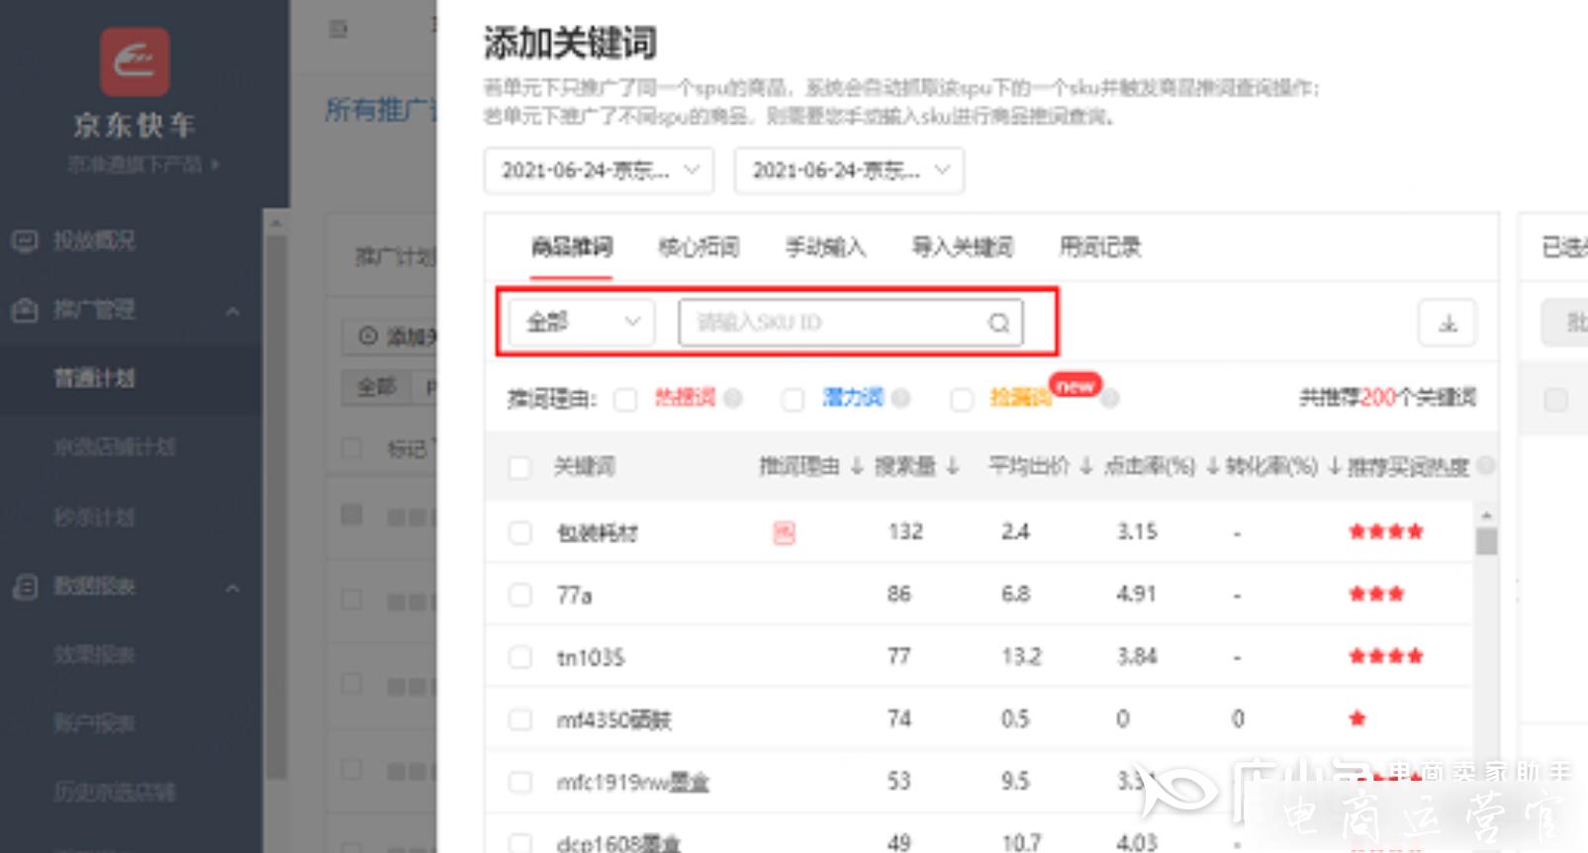The image size is (1588, 853).
Task: Check the box for keyword mf4350硒鼓
Action: pos(519,719)
